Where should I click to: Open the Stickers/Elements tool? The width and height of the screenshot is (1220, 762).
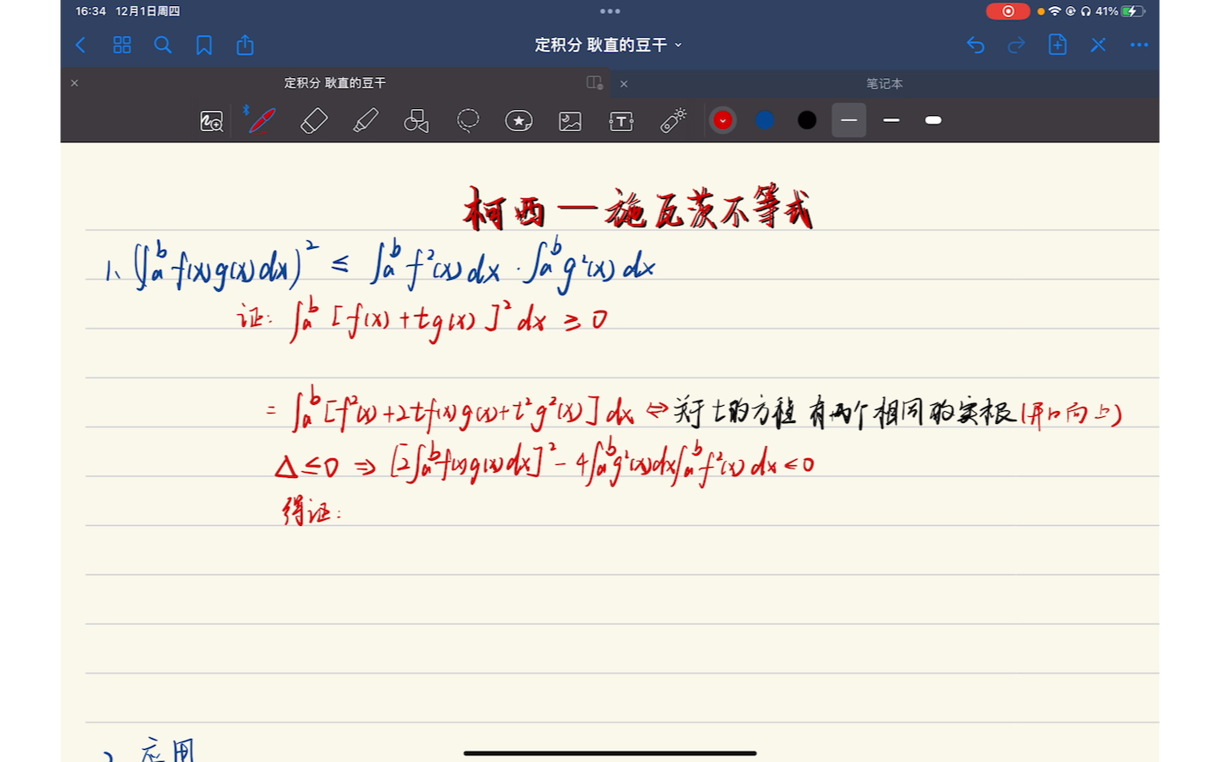click(519, 120)
